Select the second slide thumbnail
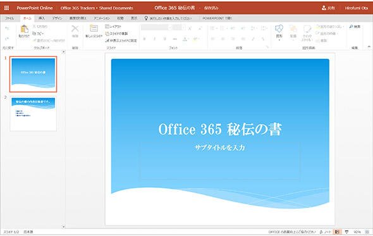Image resolution: width=373 pixels, height=236 pixels. (x=34, y=114)
